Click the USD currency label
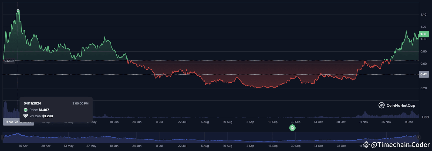432x151 pixels. (425, 117)
